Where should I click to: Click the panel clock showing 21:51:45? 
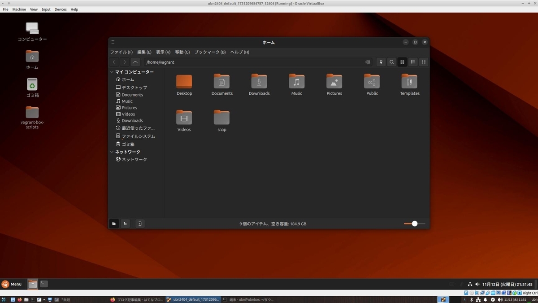point(507,284)
